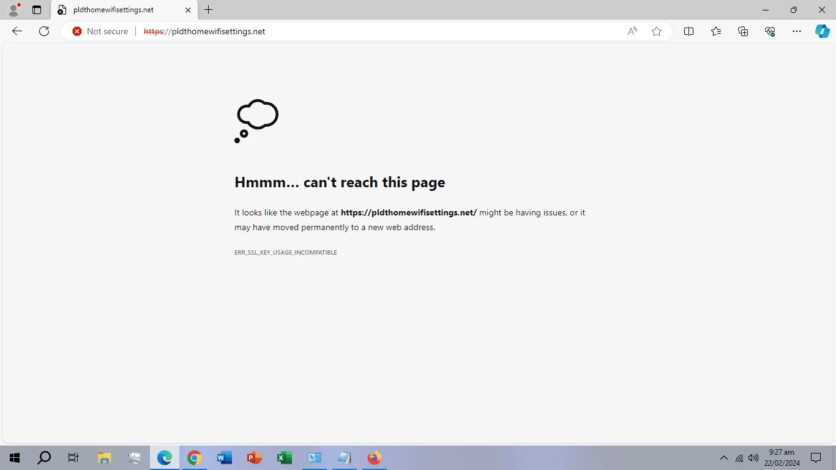Viewport: 836px width, 470px height.
Task: Open File Explorer from the taskbar
Action: tap(105, 458)
